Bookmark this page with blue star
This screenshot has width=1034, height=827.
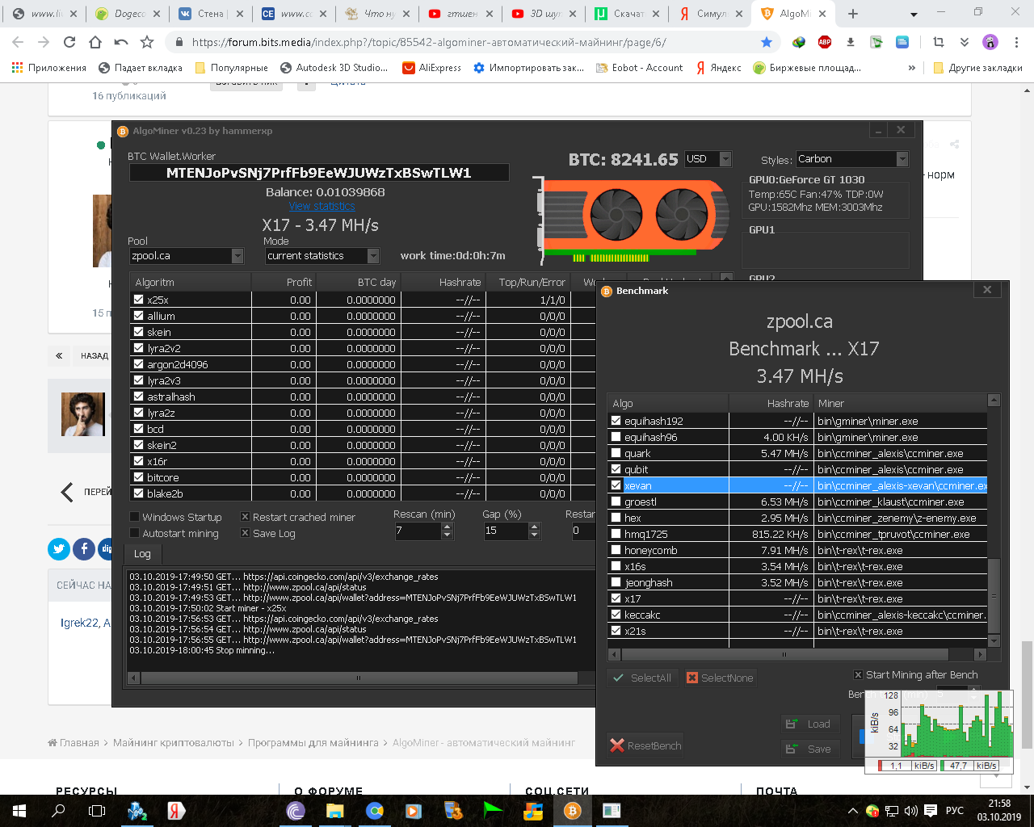(767, 42)
